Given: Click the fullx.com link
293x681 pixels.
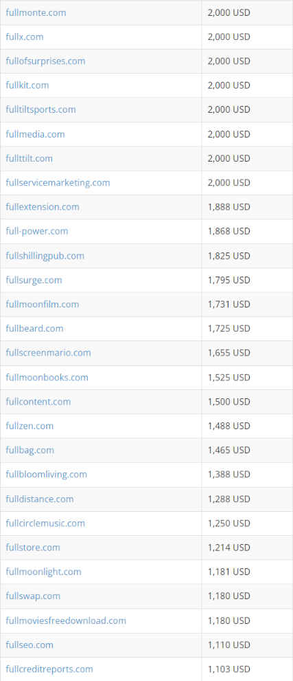Looking at the screenshot, I should (25, 37).
